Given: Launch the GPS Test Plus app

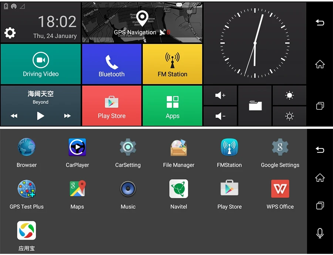Looking at the screenshot, I should point(27,195).
